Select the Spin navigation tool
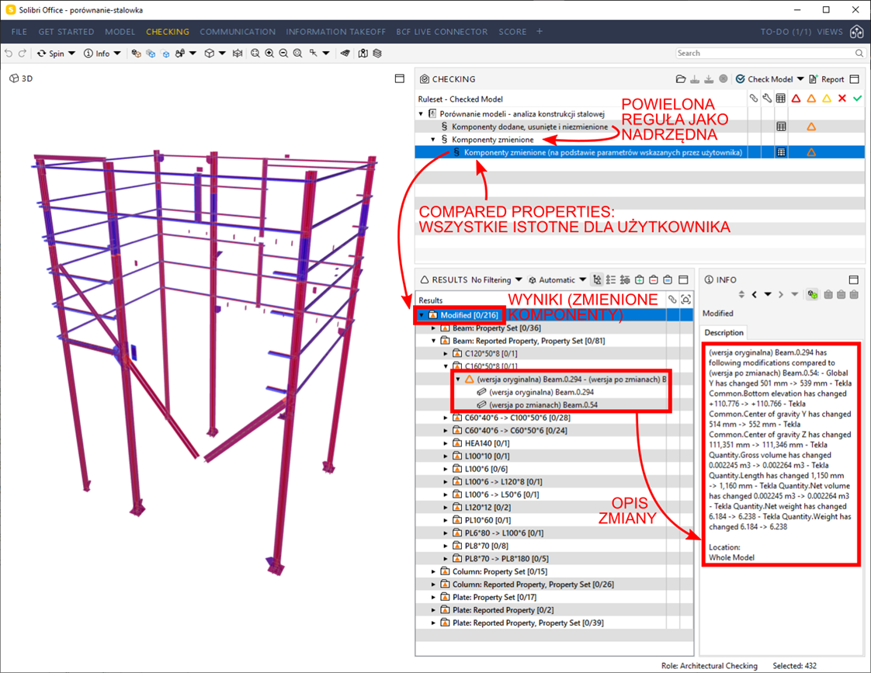 click(x=50, y=54)
